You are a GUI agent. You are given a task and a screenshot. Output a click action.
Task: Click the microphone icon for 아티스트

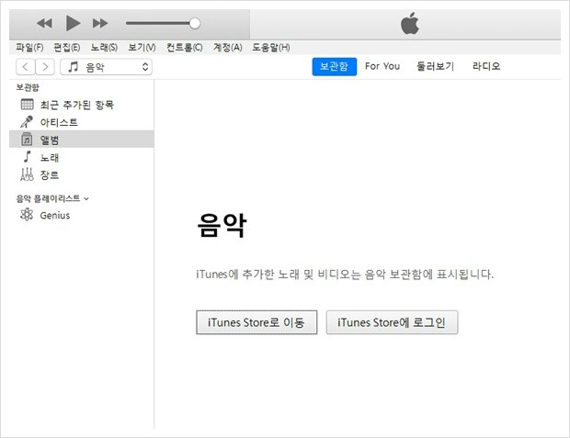tap(27, 121)
